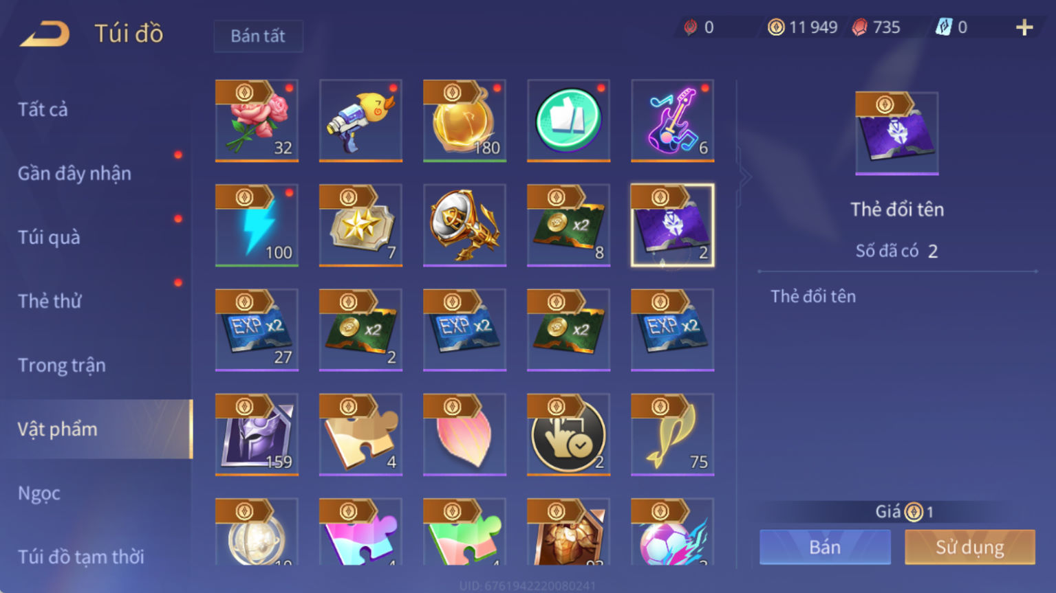Open the Tất cả category
This screenshot has height=593, width=1056.
43,109
